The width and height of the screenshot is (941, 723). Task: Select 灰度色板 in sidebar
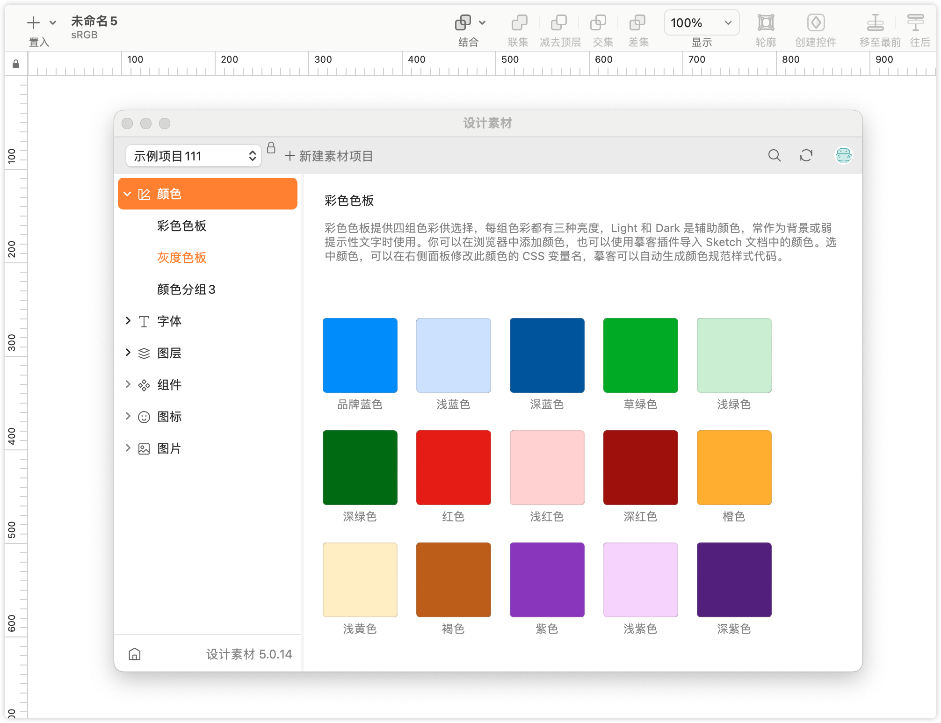point(181,258)
